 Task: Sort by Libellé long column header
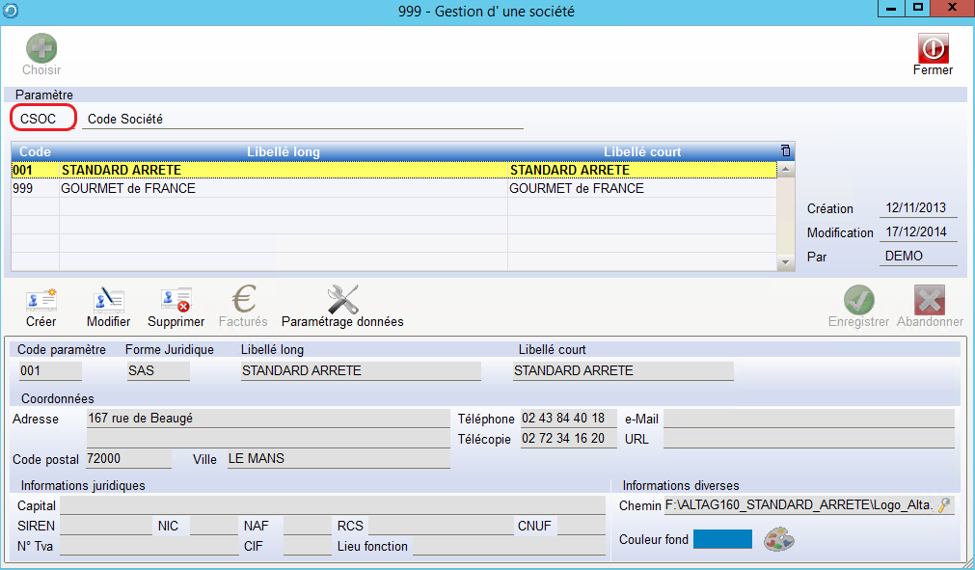(284, 151)
